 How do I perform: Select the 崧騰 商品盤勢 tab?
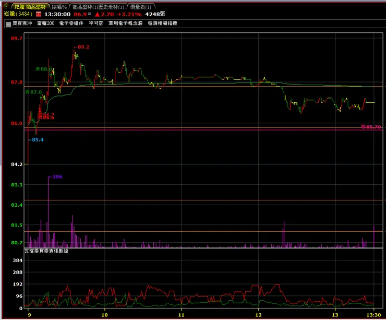point(30,7)
